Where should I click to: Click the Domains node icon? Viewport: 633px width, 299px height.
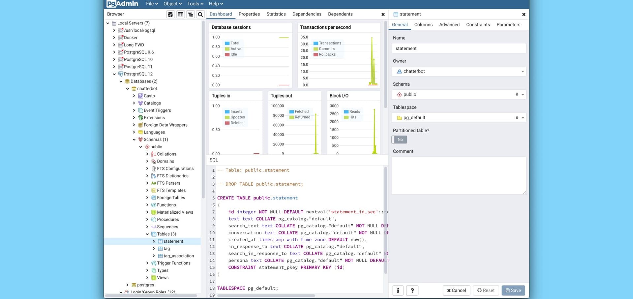pyautogui.click(x=154, y=161)
